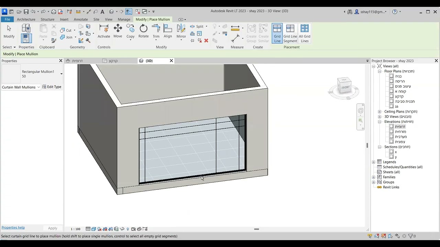Image resolution: width=440 pixels, height=247 pixels.
Task: Toggle the הריסה floor plan view box
Action: tap(391, 81)
